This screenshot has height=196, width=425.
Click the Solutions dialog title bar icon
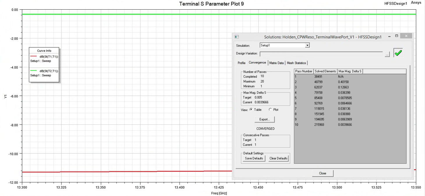coord(237,37)
